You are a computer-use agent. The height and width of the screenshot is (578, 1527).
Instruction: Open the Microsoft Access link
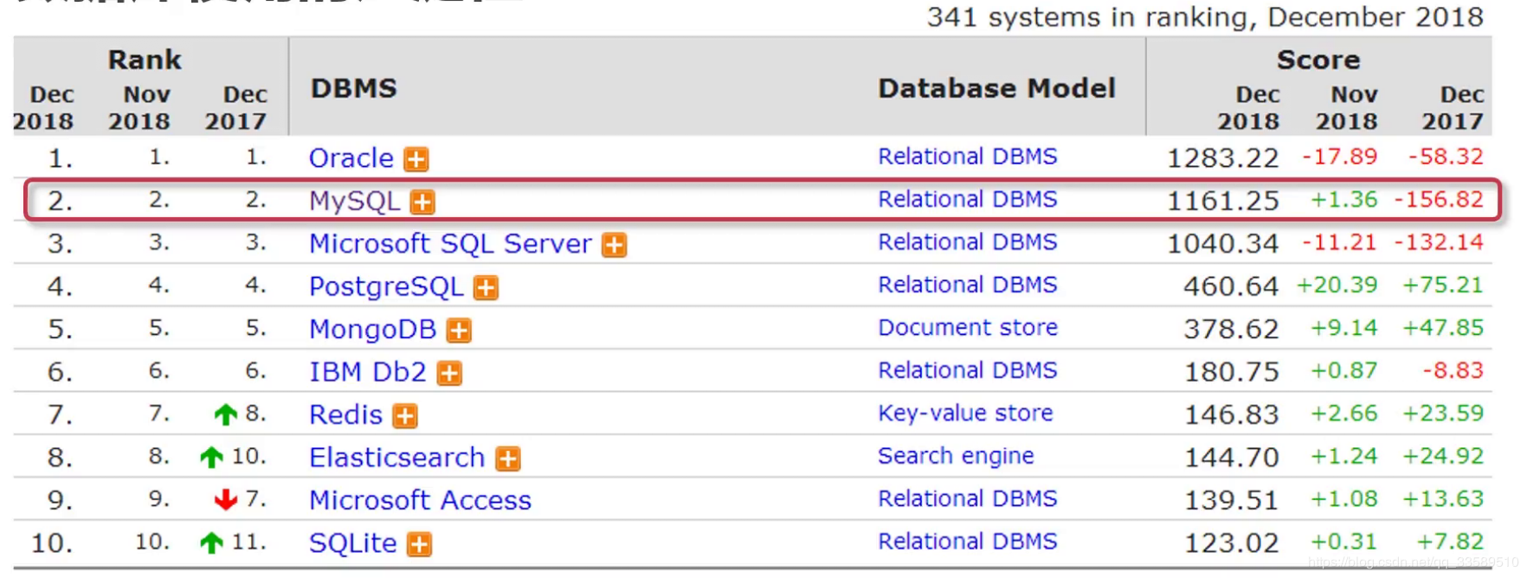point(421,500)
